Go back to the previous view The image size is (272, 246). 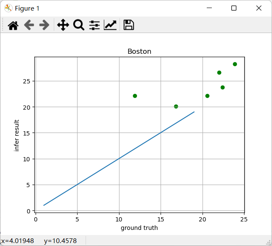[29, 25]
